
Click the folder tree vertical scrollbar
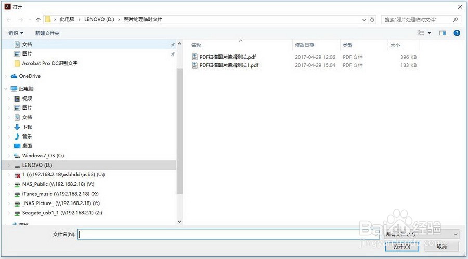pyautogui.click(x=179, y=131)
